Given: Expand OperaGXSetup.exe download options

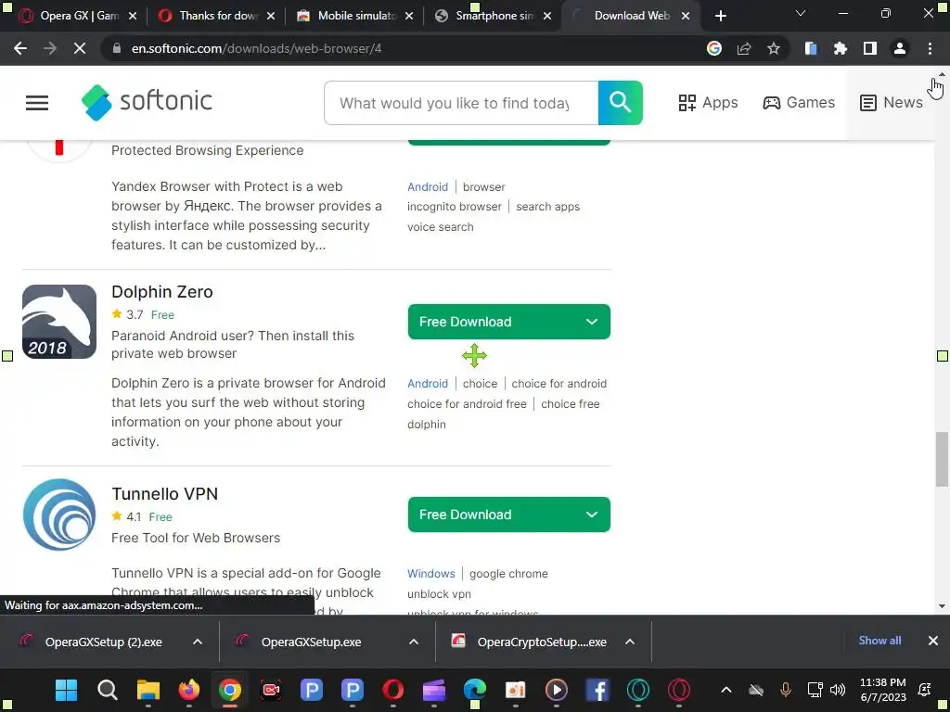Looking at the screenshot, I should [x=414, y=642].
